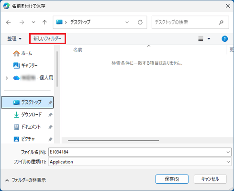Collapse folders with フォルダーの非表示
234x191 pixels.
click(25, 180)
